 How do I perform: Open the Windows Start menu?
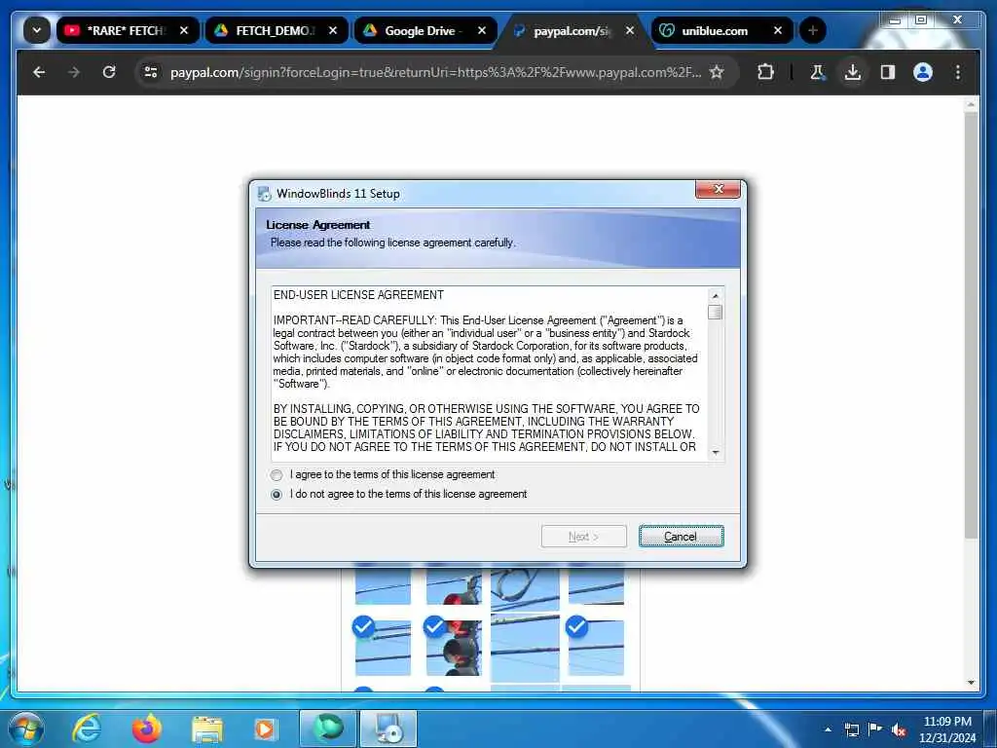pyautogui.click(x=26, y=729)
